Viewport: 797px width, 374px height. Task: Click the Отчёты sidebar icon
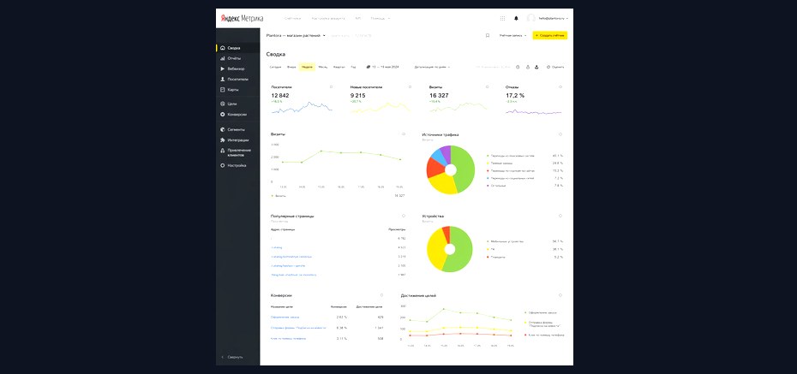[223, 58]
